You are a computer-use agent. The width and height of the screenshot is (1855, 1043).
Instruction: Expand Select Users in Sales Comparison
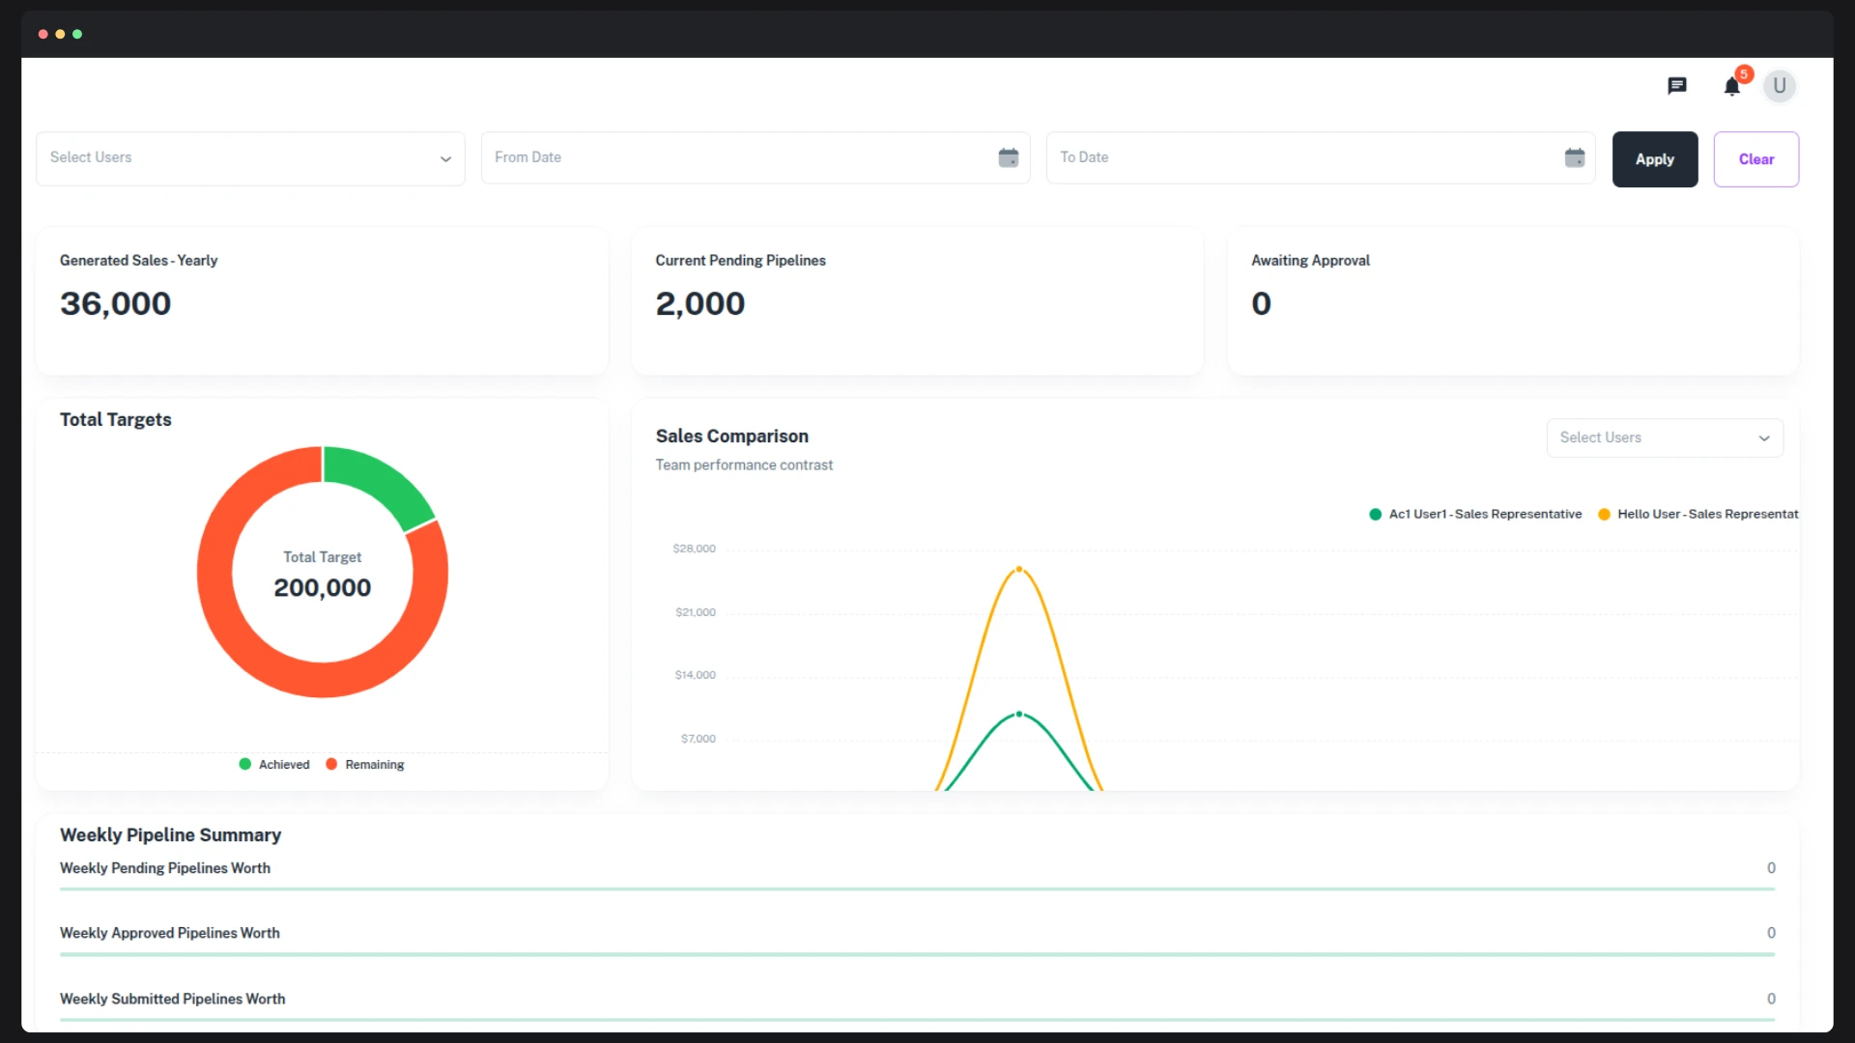(1665, 437)
